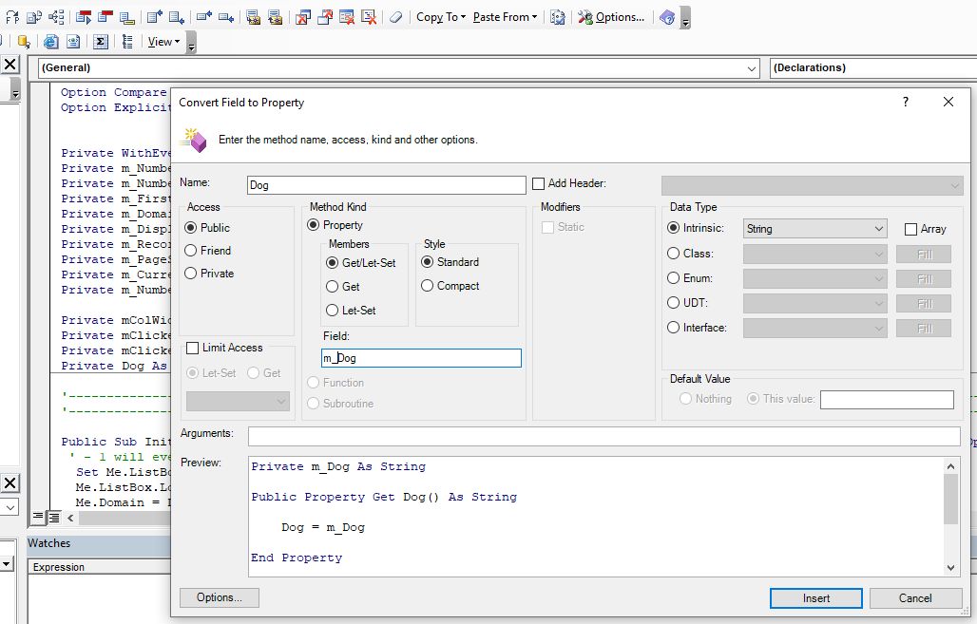Select Interface data type radio
The image size is (977, 624).
pyautogui.click(x=673, y=328)
